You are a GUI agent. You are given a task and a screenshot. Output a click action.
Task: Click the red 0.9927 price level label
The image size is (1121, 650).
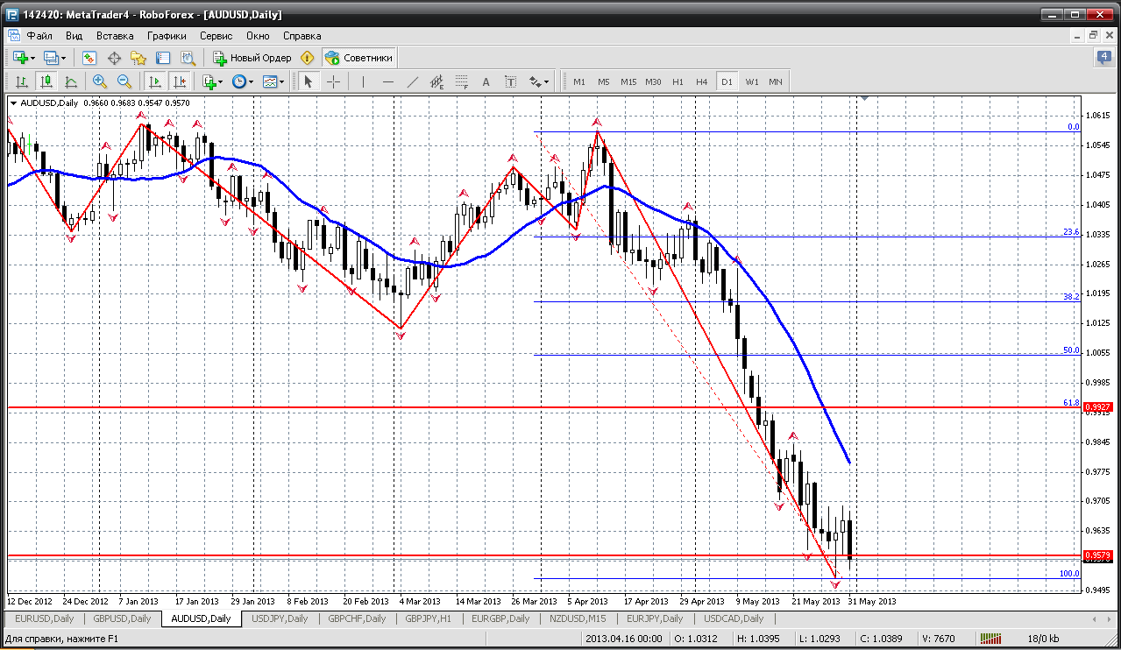pyautogui.click(x=1096, y=407)
